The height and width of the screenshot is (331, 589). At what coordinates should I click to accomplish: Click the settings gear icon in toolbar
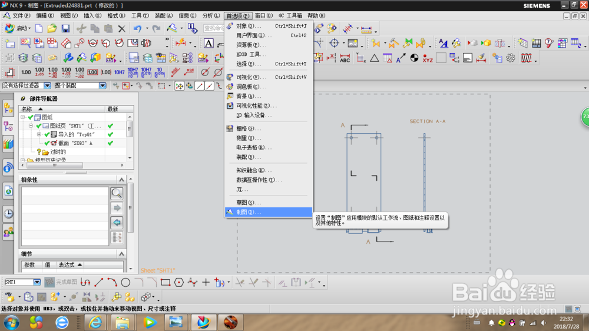(x=511, y=58)
